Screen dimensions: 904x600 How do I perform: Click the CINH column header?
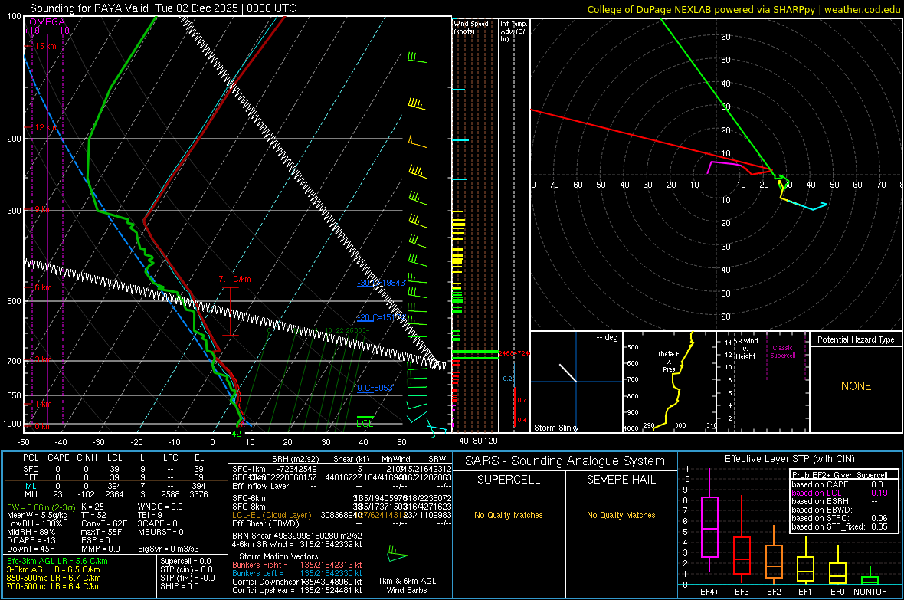87,457
